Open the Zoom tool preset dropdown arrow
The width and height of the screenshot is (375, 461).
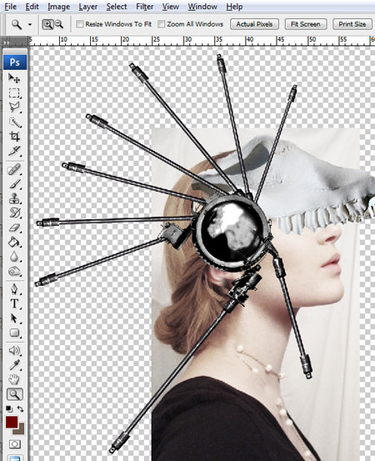click(x=30, y=24)
